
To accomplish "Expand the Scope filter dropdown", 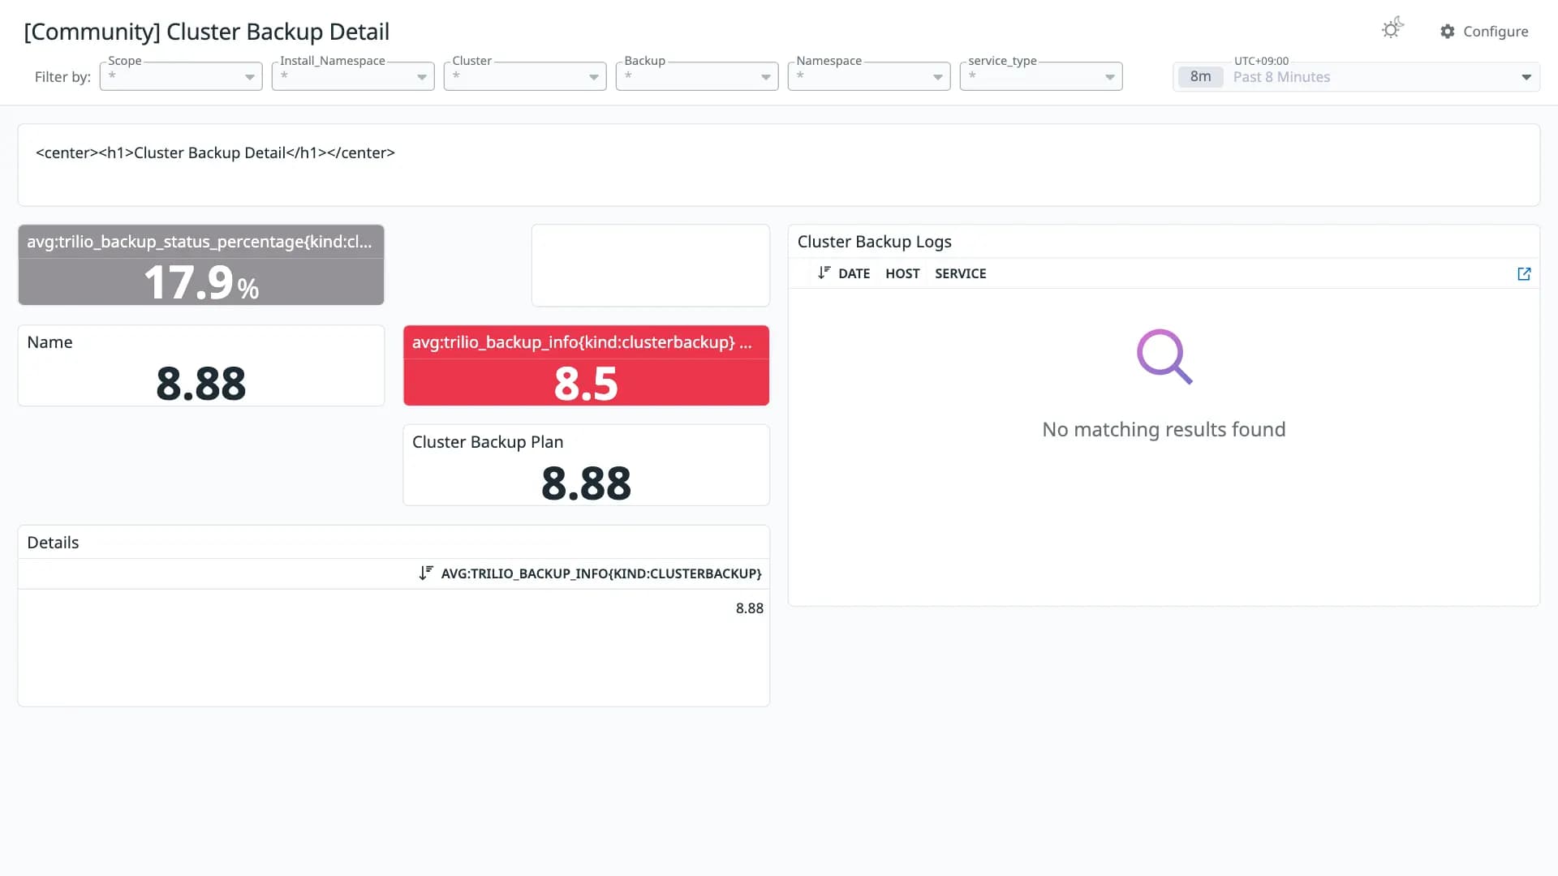I will pos(181,76).
